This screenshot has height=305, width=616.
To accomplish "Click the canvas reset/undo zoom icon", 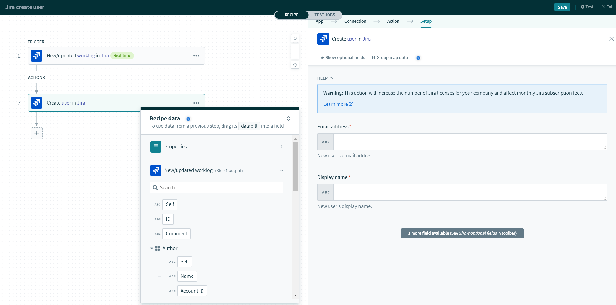I will [295, 38].
